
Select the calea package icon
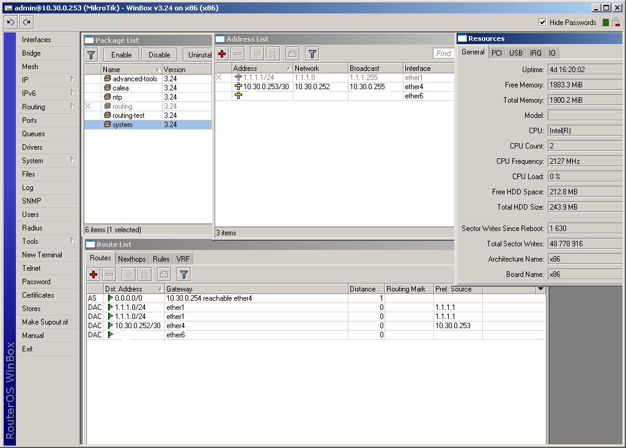108,88
